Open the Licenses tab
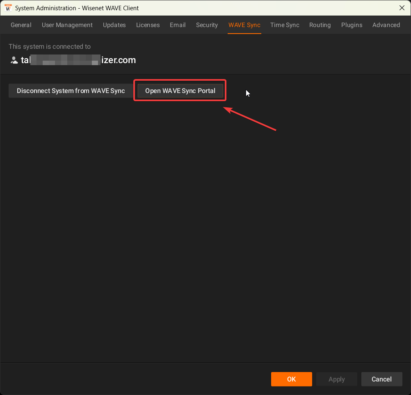This screenshot has width=411, height=395. (x=148, y=25)
